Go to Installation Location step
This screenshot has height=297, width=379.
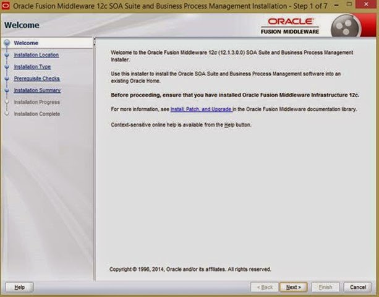[36, 55]
